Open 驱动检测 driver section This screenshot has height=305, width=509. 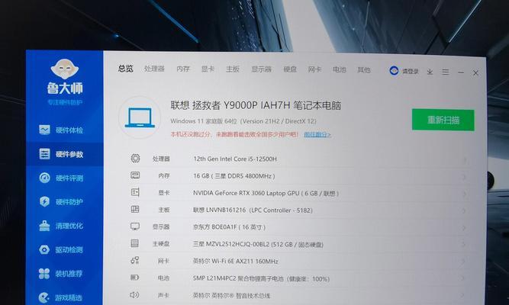click(61, 249)
